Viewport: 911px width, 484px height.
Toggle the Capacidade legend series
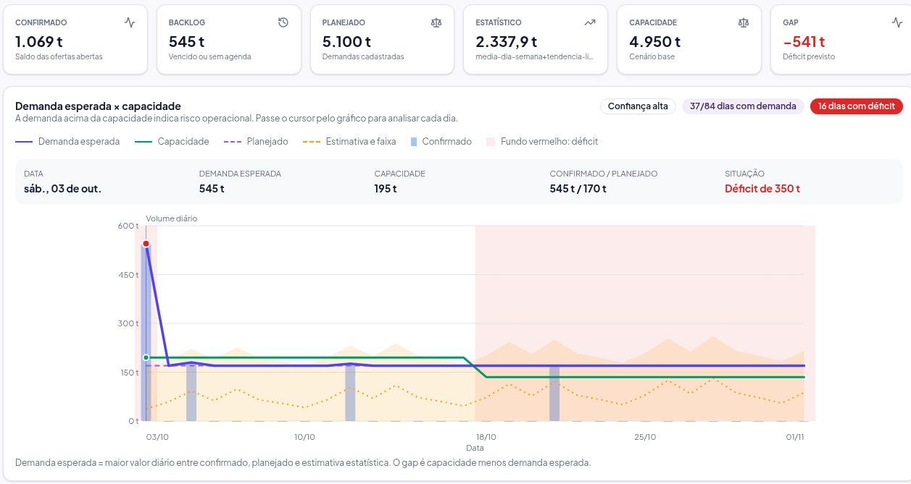pyautogui.click(x=172, y=142)
